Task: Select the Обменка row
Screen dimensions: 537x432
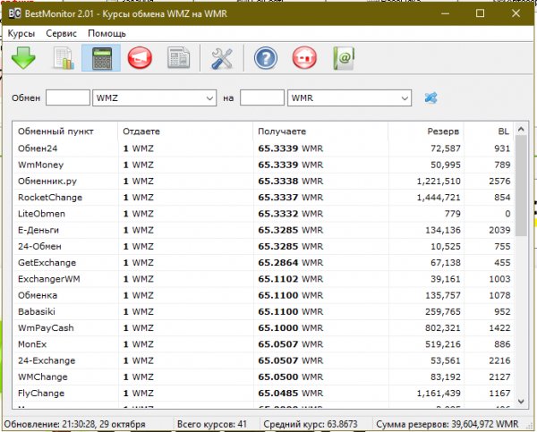Action: 264,295
